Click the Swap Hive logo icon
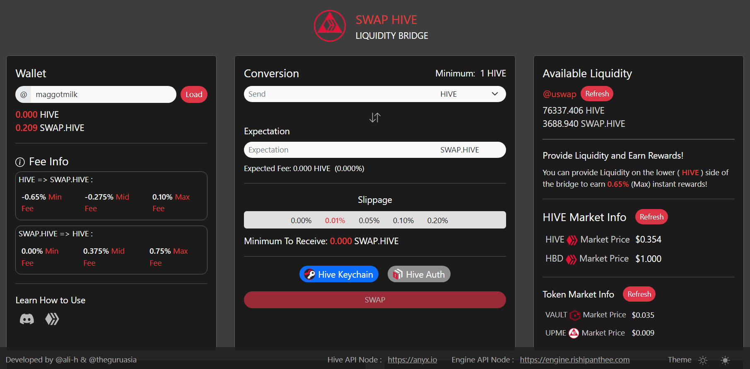This screenshot has width=750, height=369. [x=330, y=26]
